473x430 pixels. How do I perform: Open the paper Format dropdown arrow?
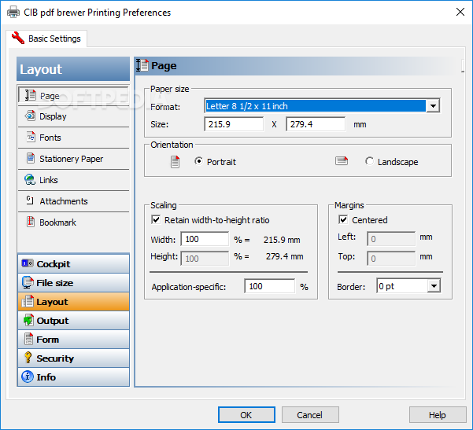pyautogui.click(x=433, y=106)
